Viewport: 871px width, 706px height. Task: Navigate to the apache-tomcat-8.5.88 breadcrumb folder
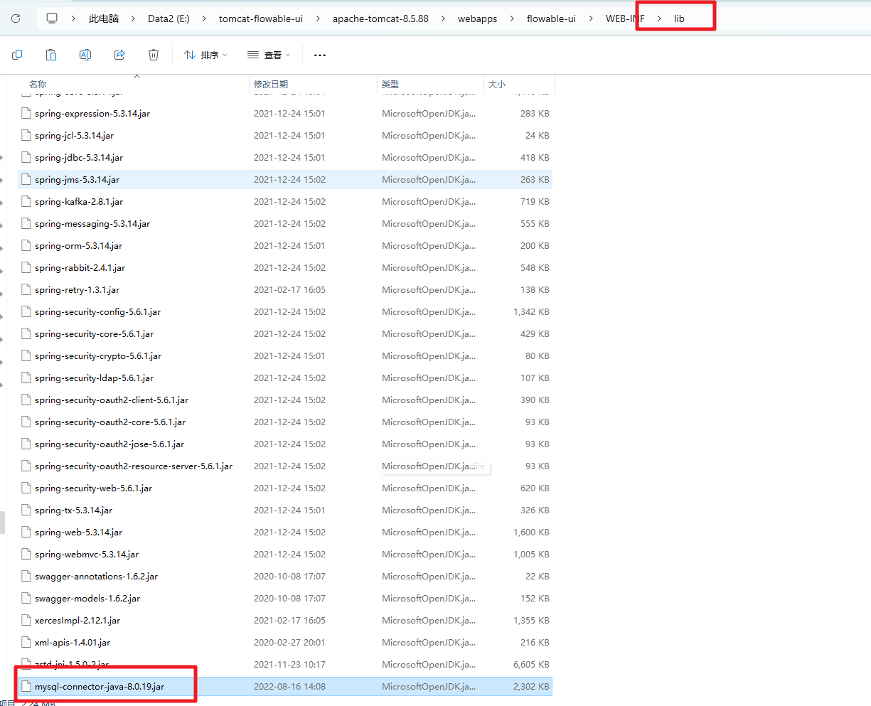click(x=380, y=18)
